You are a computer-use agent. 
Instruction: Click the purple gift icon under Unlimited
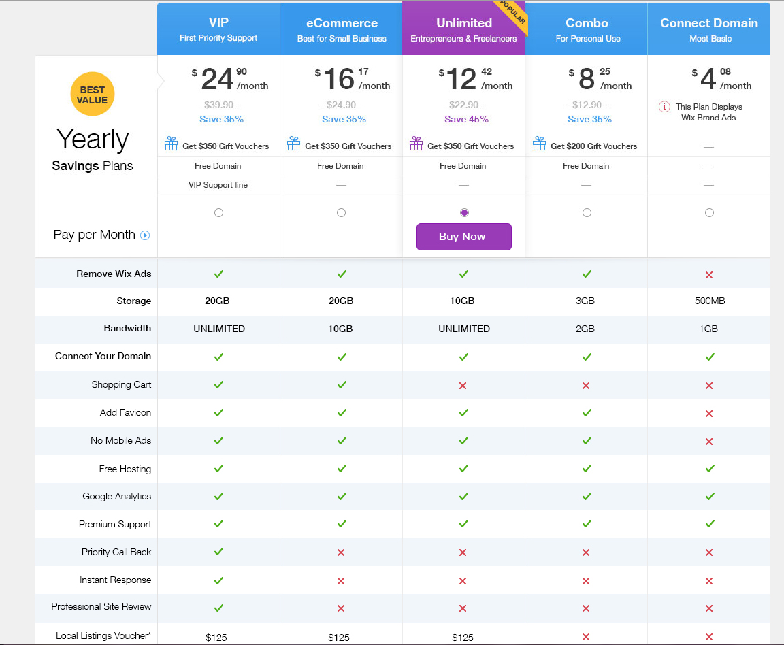416,144
